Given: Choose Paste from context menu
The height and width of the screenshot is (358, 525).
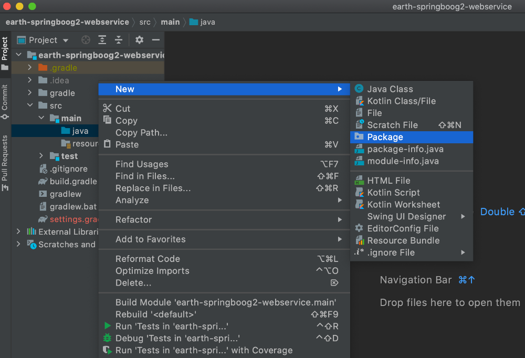Looking at the screenshot, I should point(224,145).
